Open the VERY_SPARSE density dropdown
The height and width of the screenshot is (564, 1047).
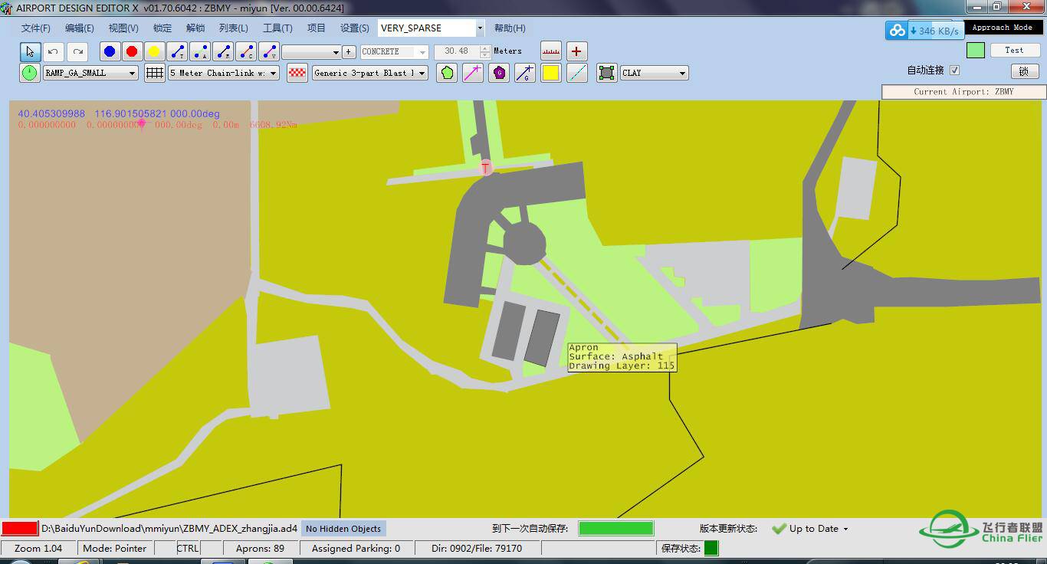tap(480, 28)
